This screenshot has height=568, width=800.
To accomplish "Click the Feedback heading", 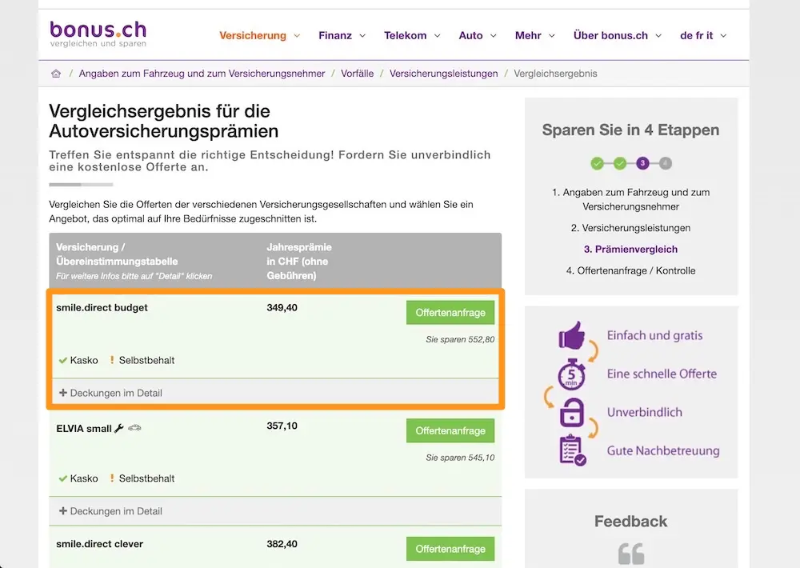I will (x=630, y=521).
